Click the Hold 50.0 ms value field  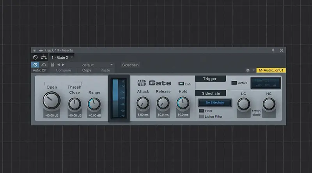[183, 115]
